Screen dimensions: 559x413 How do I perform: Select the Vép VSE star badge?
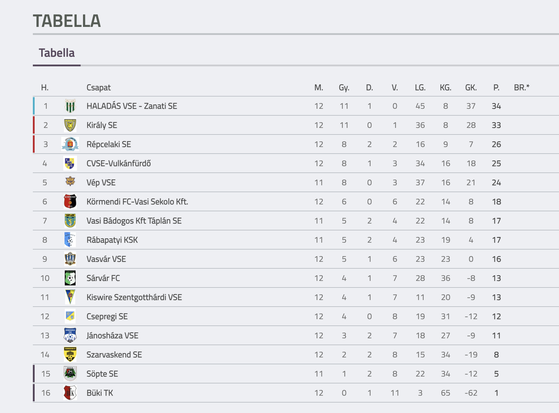(x=70, y=181)
